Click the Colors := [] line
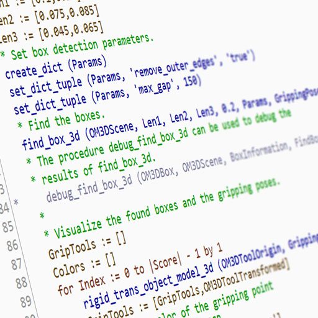This screenshot has width=318, height=318. [84, 266]
